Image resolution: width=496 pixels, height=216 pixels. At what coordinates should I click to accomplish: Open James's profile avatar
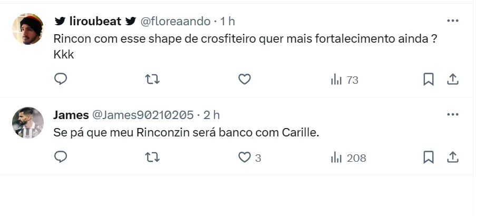click(x=28, y=123)
